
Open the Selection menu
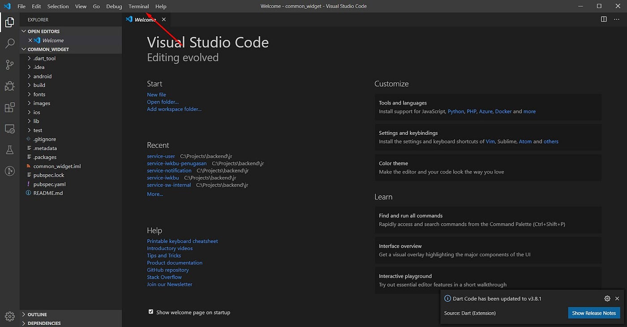(58, 6)
